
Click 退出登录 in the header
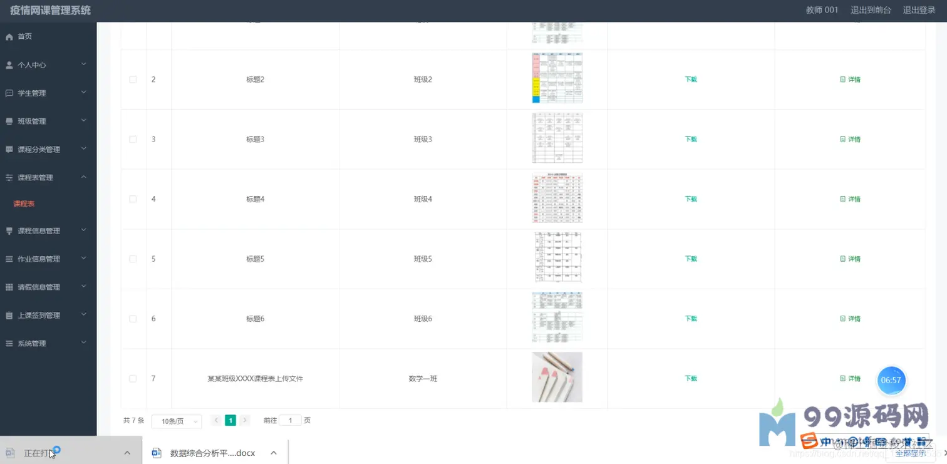point(919,10)
